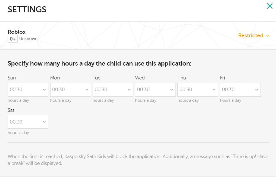Click the Thursday dropdown arrow icon
The height and width of the screenshot is (179, 276).
(x=214, y=90)
